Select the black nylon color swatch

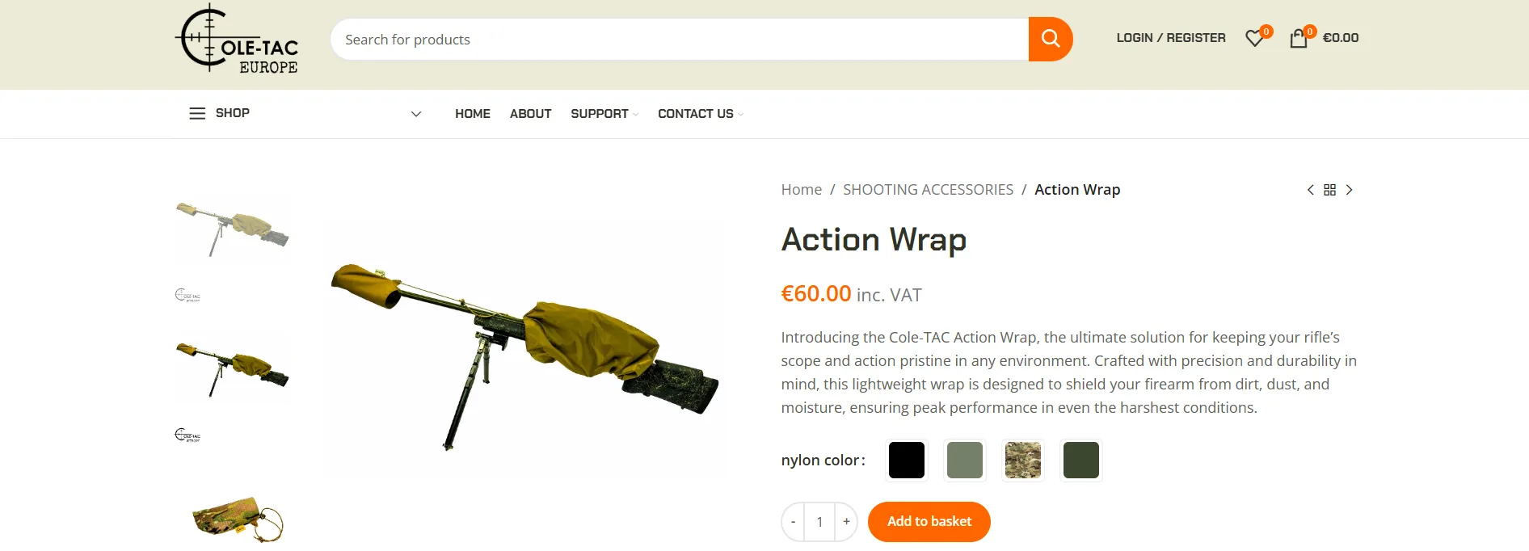907,461
